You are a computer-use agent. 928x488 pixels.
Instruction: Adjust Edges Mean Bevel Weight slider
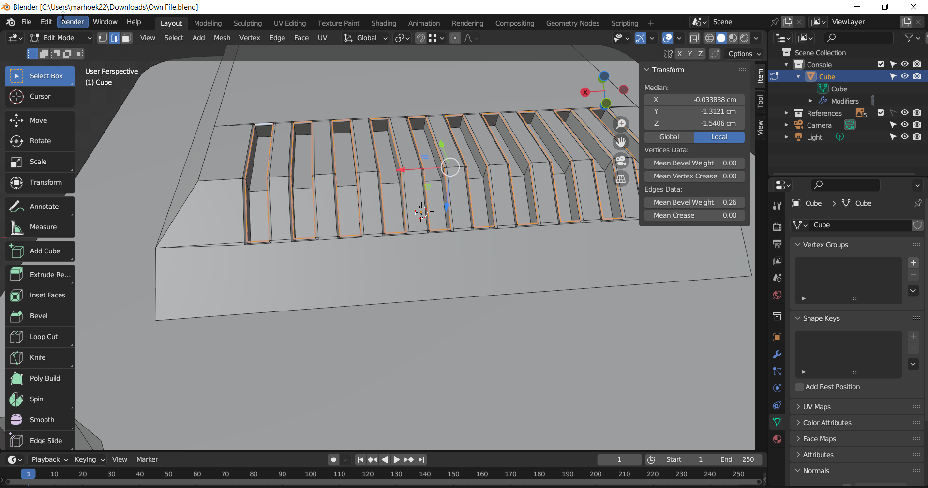694,202
